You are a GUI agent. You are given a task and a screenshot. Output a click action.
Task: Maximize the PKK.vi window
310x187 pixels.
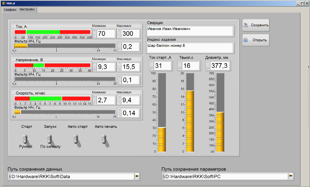pyautogui.click(x=302, y=4)
